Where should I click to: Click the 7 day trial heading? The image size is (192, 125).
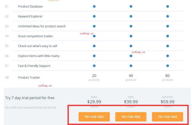(30, 98)
